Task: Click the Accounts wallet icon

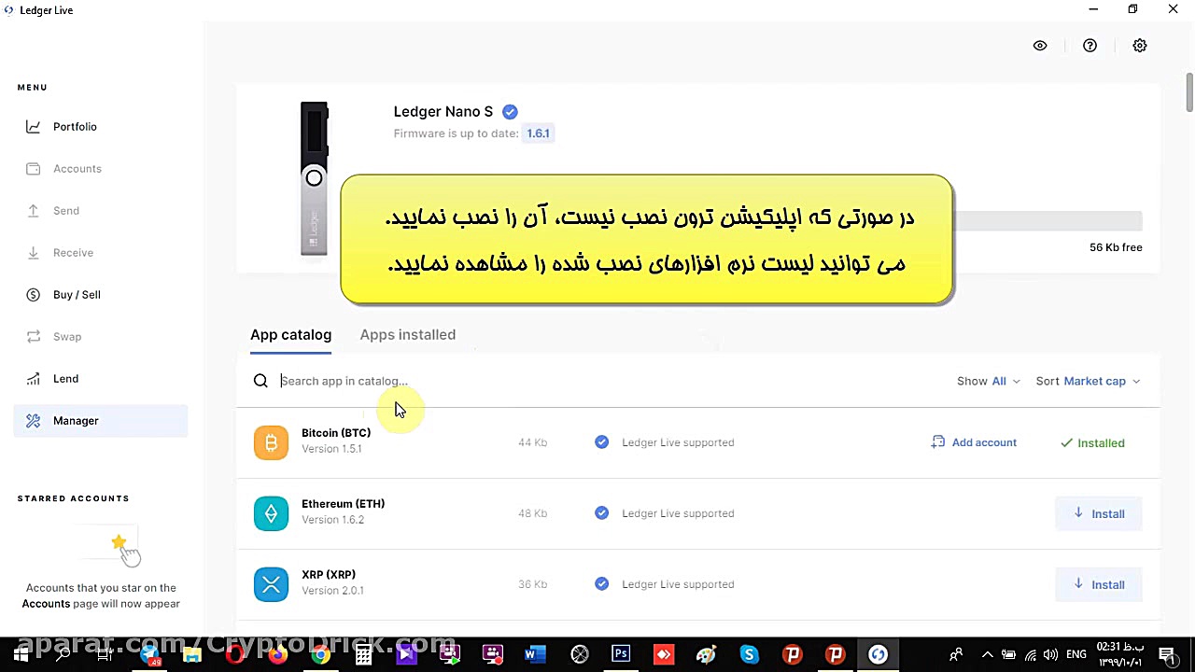Action: (33, 169)
